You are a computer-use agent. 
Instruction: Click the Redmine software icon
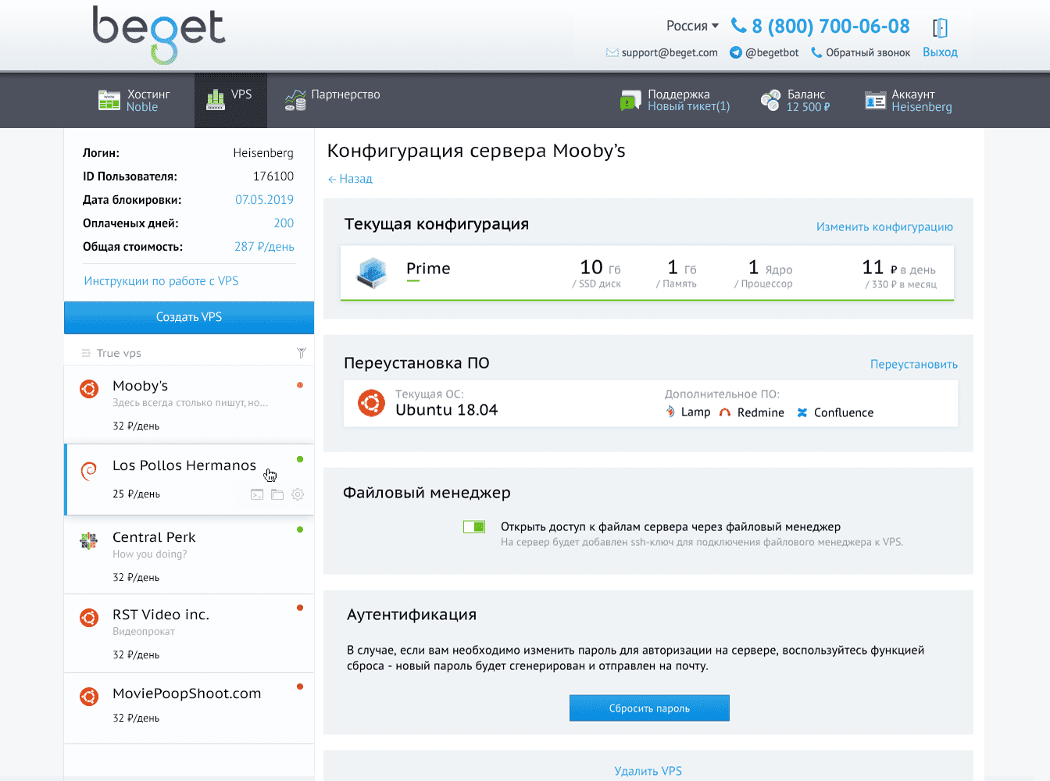tap(725, 412)
